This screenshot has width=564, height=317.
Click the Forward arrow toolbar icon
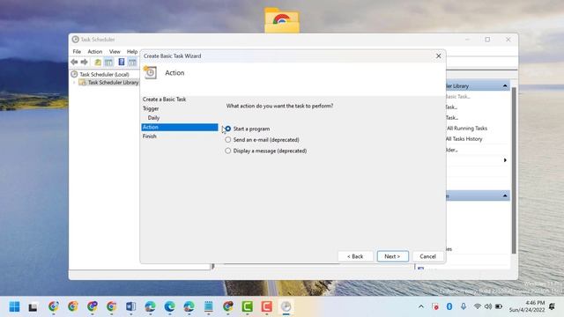(x=85, y=63)
